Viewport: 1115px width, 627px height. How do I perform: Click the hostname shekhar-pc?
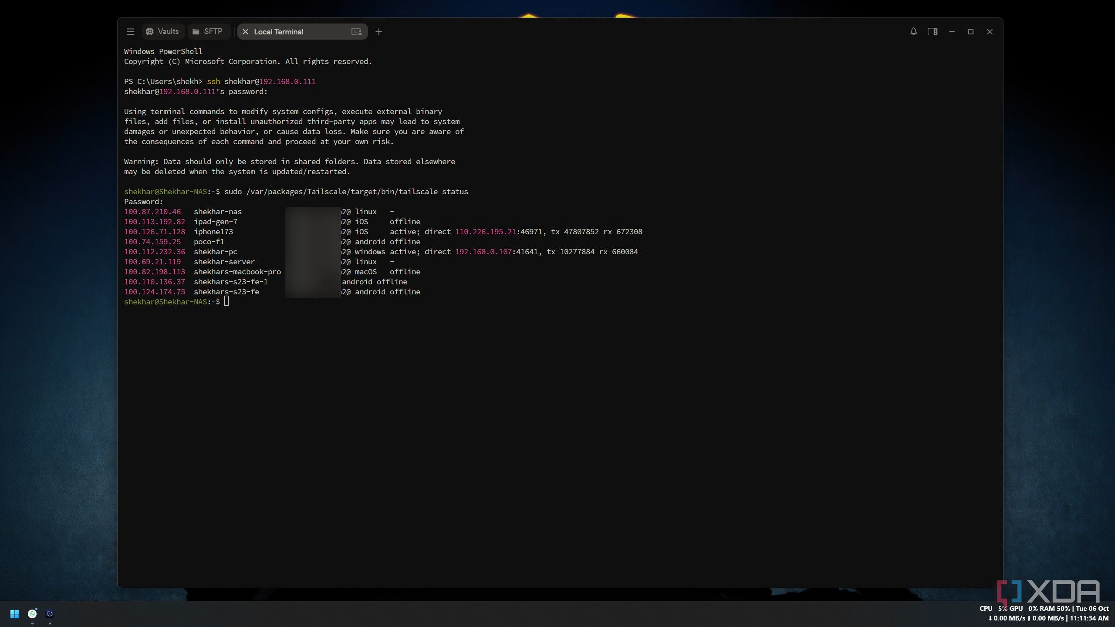(216, 252)
